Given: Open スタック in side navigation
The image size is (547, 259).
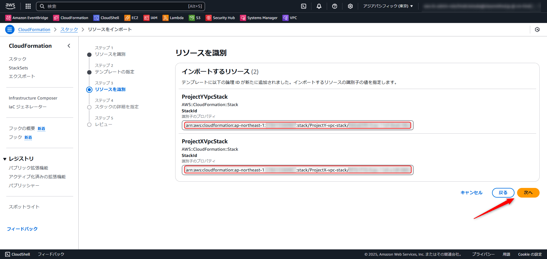Looking at the screenshot, I should (17, 59).
